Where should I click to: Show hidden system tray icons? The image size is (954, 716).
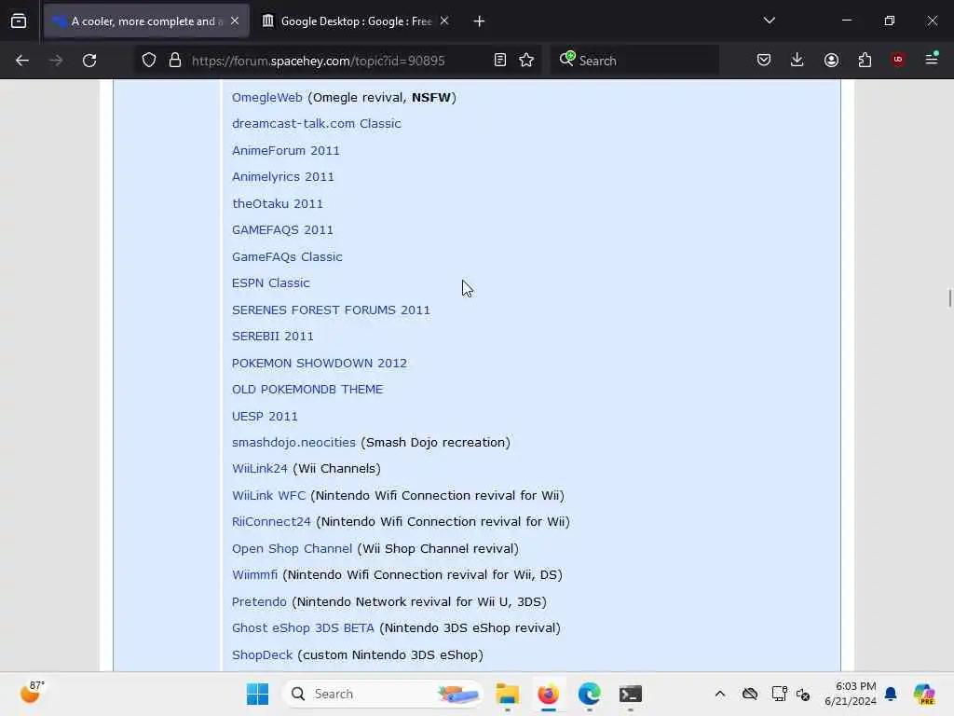point(720,694)
